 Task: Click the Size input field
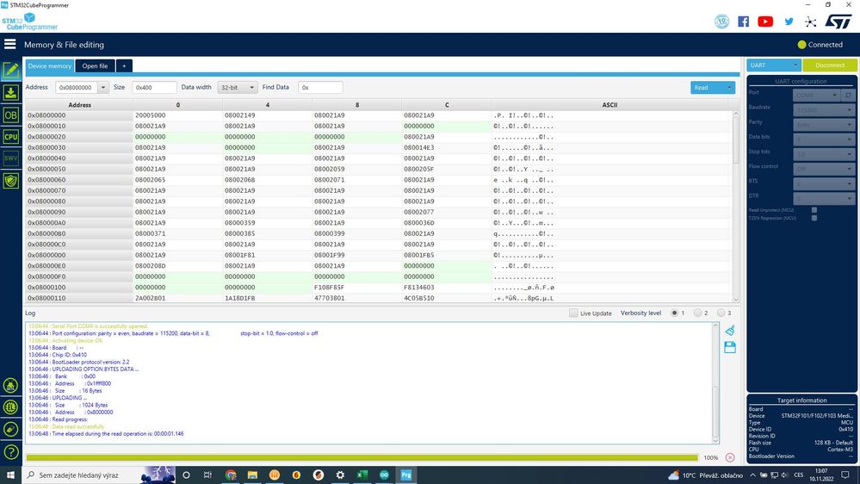tap(155, 87)
